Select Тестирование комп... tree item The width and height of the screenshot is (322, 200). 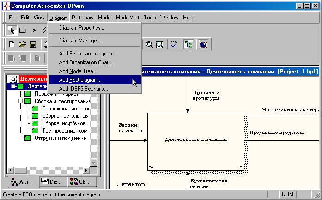click(x=66, y=131)
